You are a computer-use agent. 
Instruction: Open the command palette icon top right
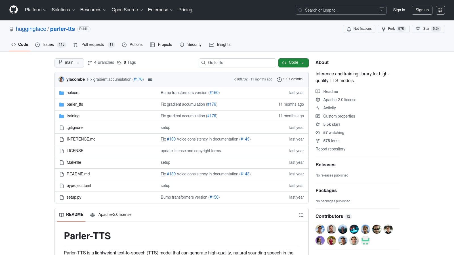(x=440, y=10)
